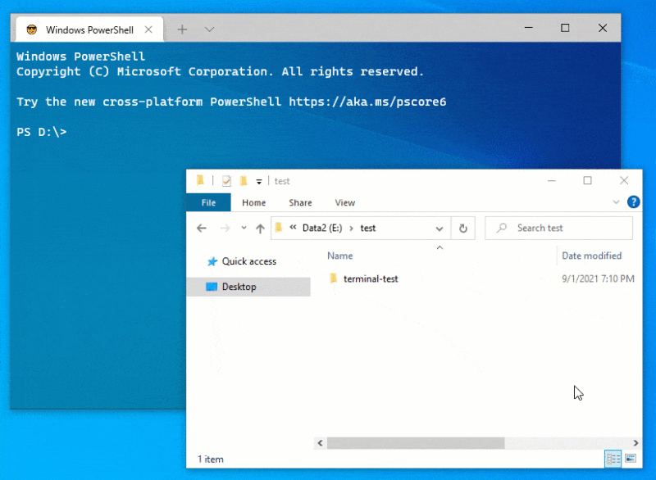Screen dimensions: 656x480
Task: Switch to details view layout
Action: pos(613,458)
